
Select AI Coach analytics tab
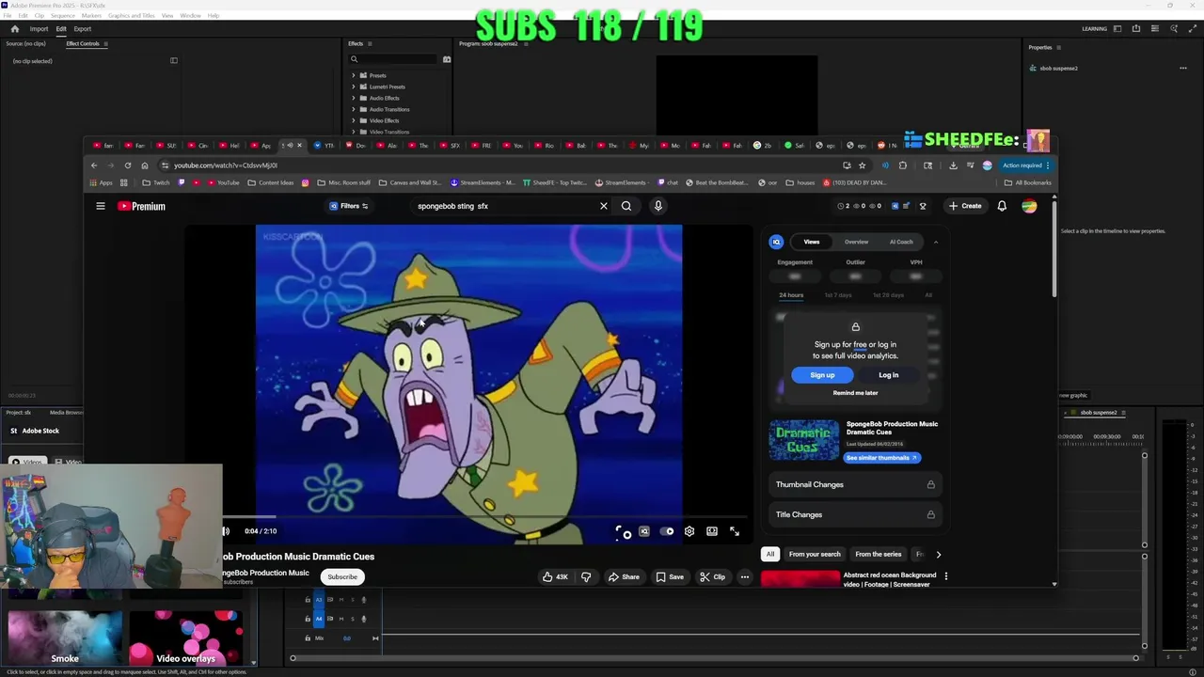click(x=901, y=242)
